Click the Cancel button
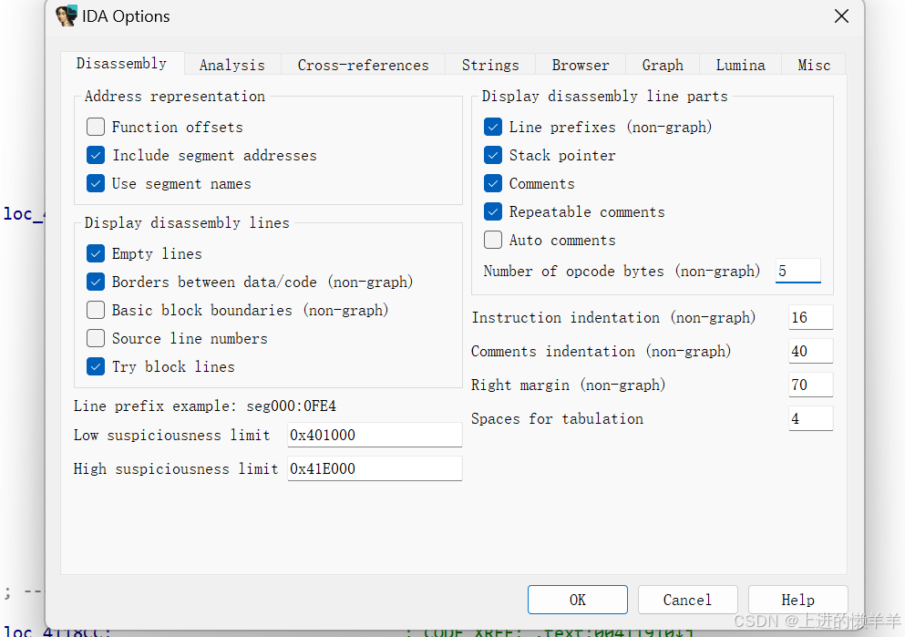The width and height of the screenshot is (905, 637). [x=687, y=600]
